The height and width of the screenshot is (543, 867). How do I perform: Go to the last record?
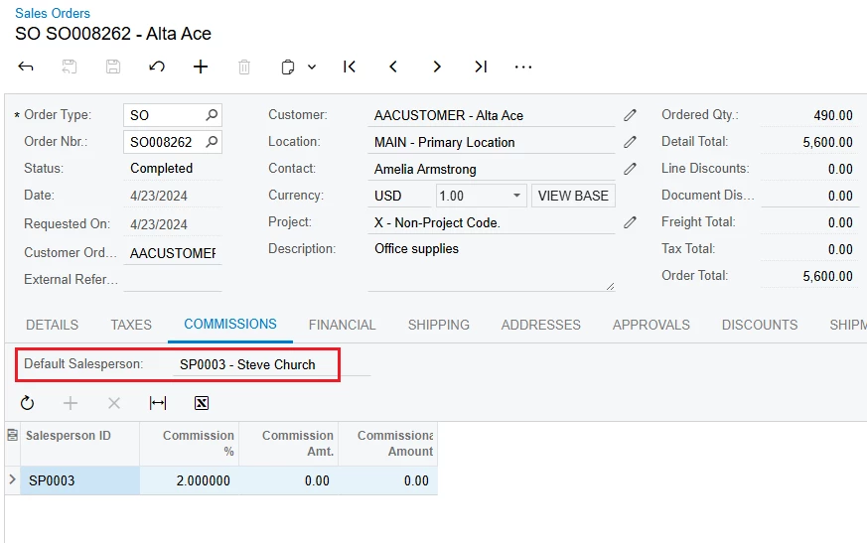481,67
